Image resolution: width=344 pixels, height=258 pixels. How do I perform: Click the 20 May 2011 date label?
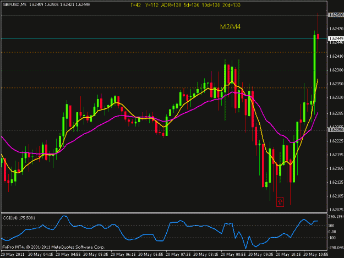coord(13,255)
